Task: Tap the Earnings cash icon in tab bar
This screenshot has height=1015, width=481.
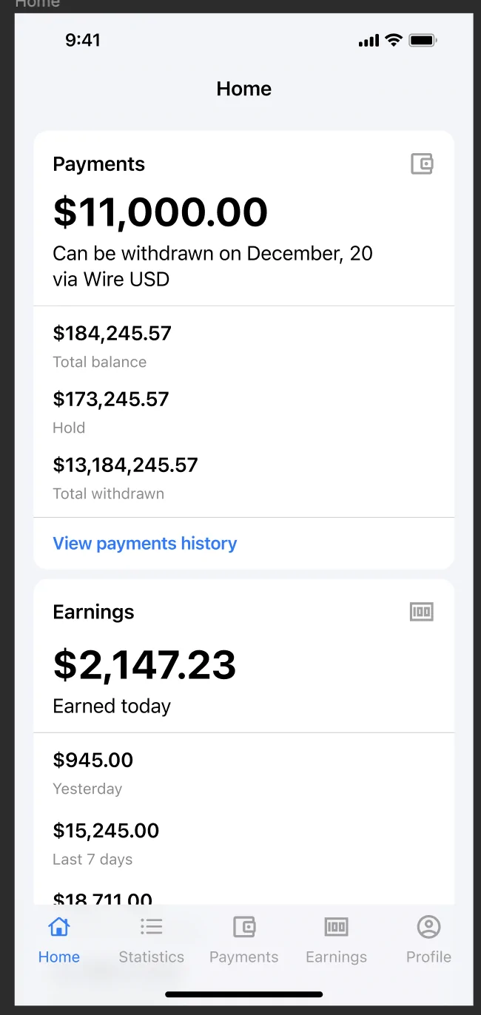Action: click(x=336, y=926)
